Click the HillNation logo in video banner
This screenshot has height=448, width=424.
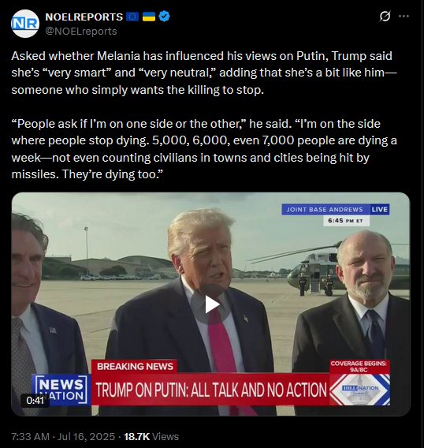pyautogui.click(x=359, y=390)
